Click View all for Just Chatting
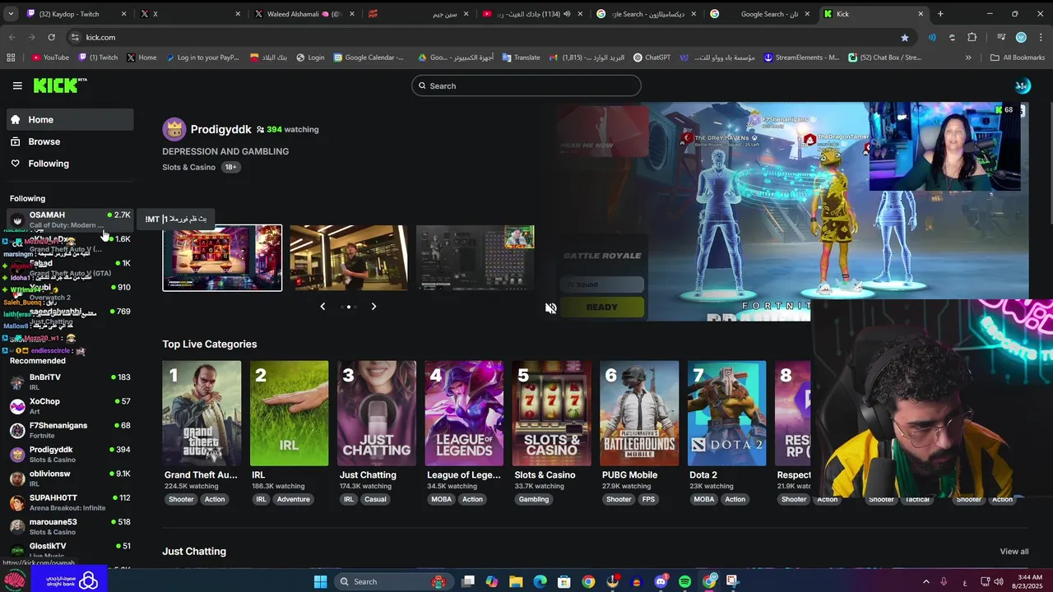Screen dimensions: 1053x592 point(1014,552)
